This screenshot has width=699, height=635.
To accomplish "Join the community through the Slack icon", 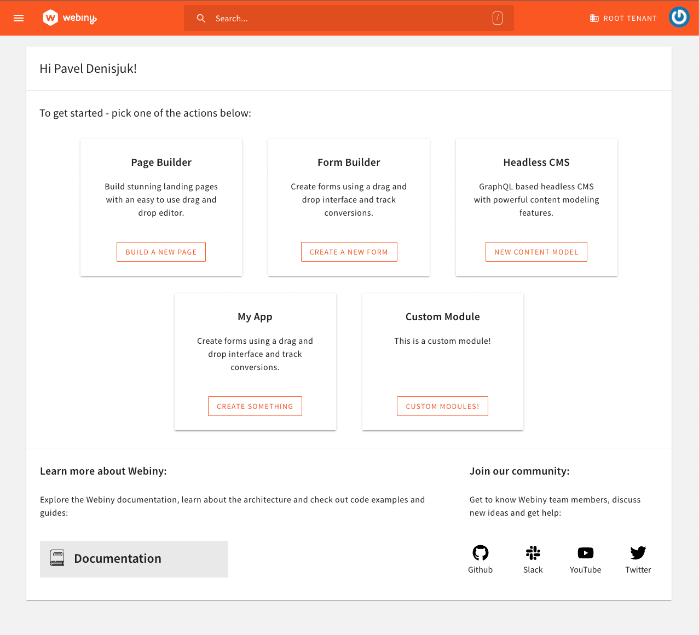I will point(533,553).
